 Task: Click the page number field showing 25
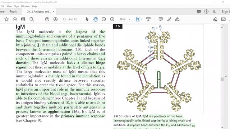tap(64, 19)
